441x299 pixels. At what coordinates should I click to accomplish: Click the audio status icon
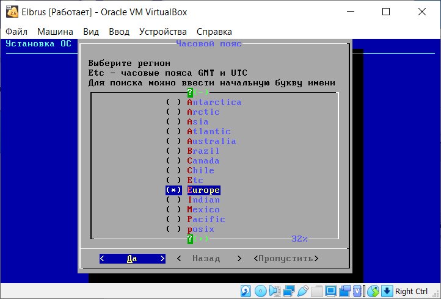point(275,291)
